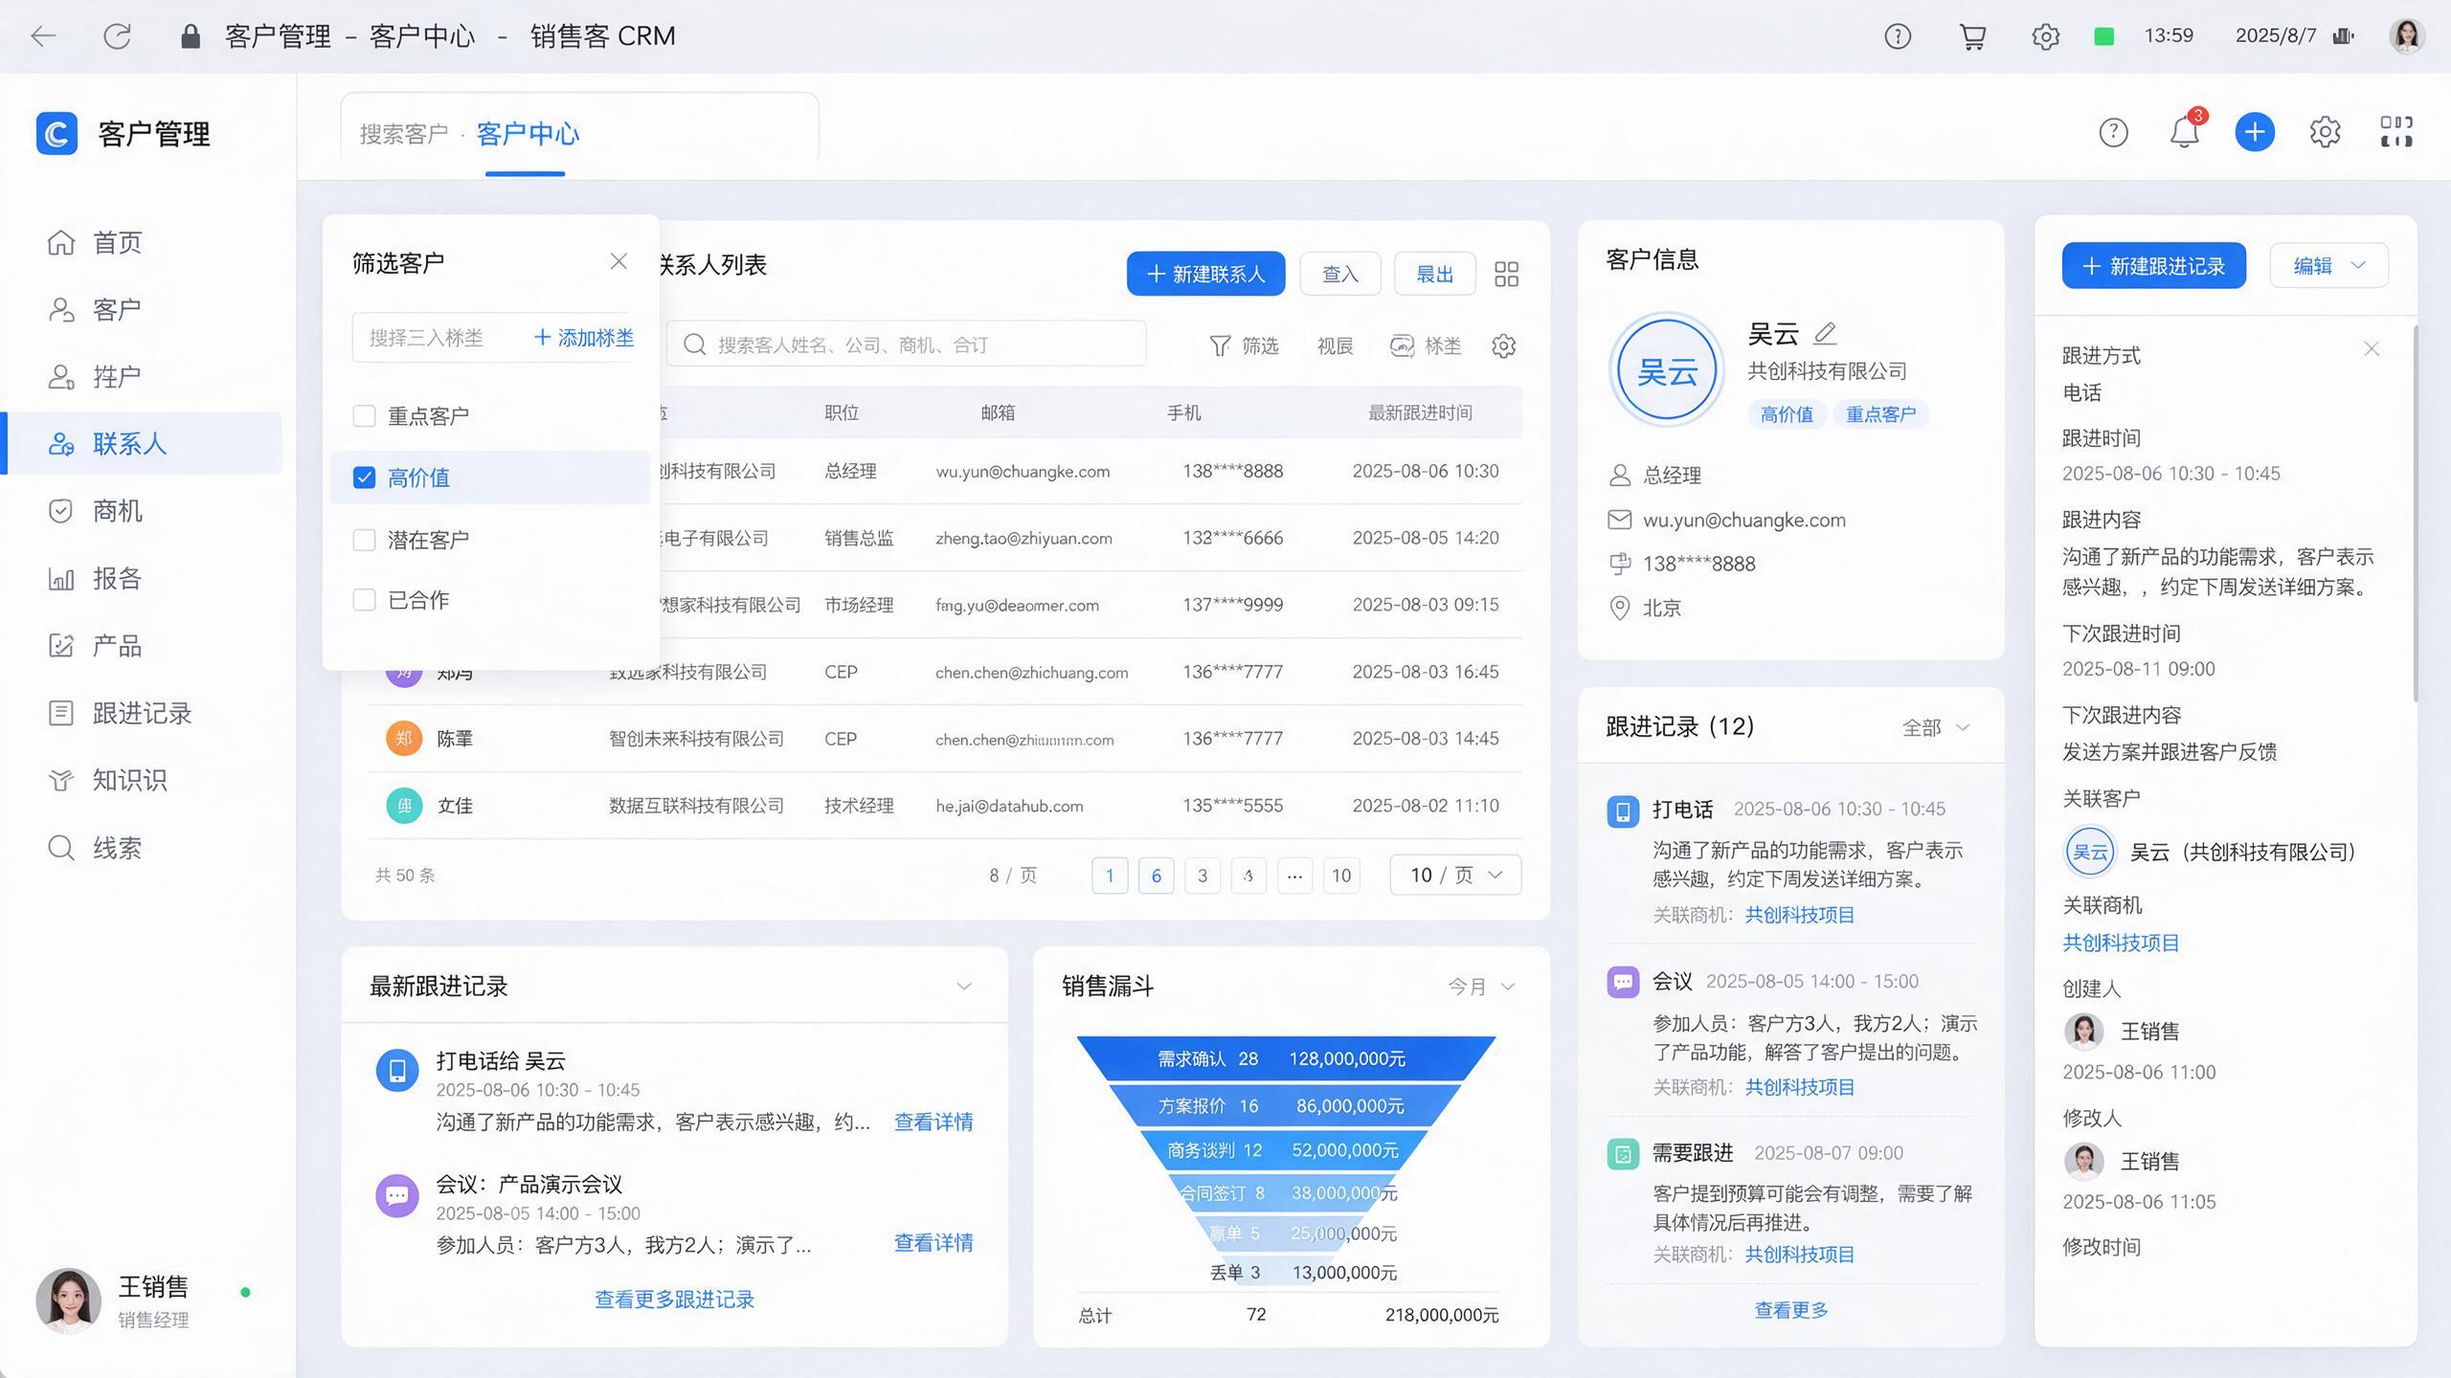Open 查看更多跟进记录 link
Image resolution: width=2451 pixels, height=1378 pixels.
674,1300
